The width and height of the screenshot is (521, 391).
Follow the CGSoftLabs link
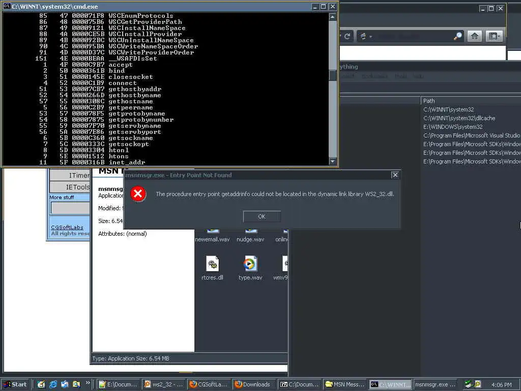pos(67,227)
